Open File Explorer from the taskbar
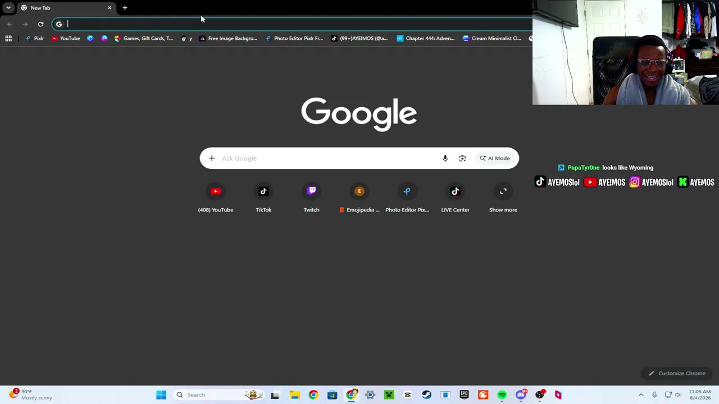The width and height of the screenshot is (719, 404). point(294,394)
